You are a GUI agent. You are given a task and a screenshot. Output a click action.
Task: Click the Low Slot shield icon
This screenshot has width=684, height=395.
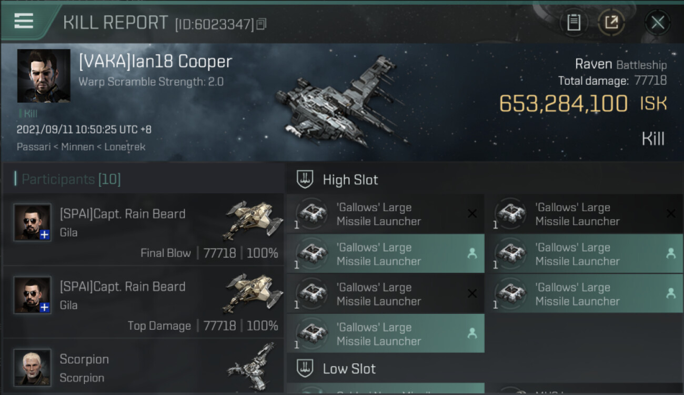(305, 368)
